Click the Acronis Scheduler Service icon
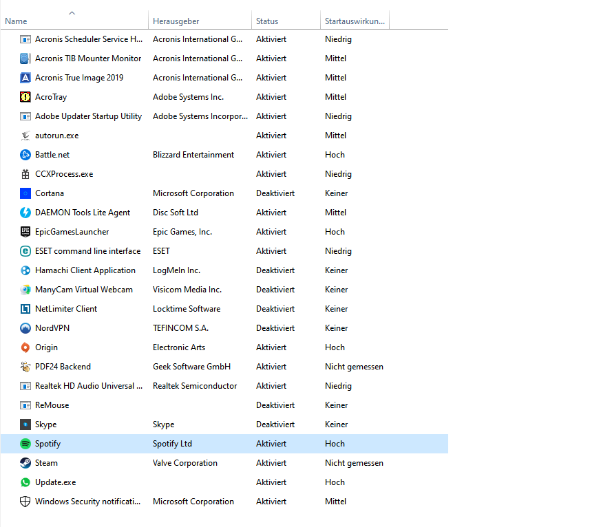The width and height of the screenshot is (590, 527). click(25, 39)
